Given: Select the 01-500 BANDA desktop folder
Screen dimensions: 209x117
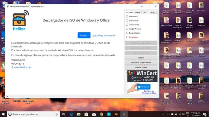Looking at the screenshot, I should pos(189,68).
